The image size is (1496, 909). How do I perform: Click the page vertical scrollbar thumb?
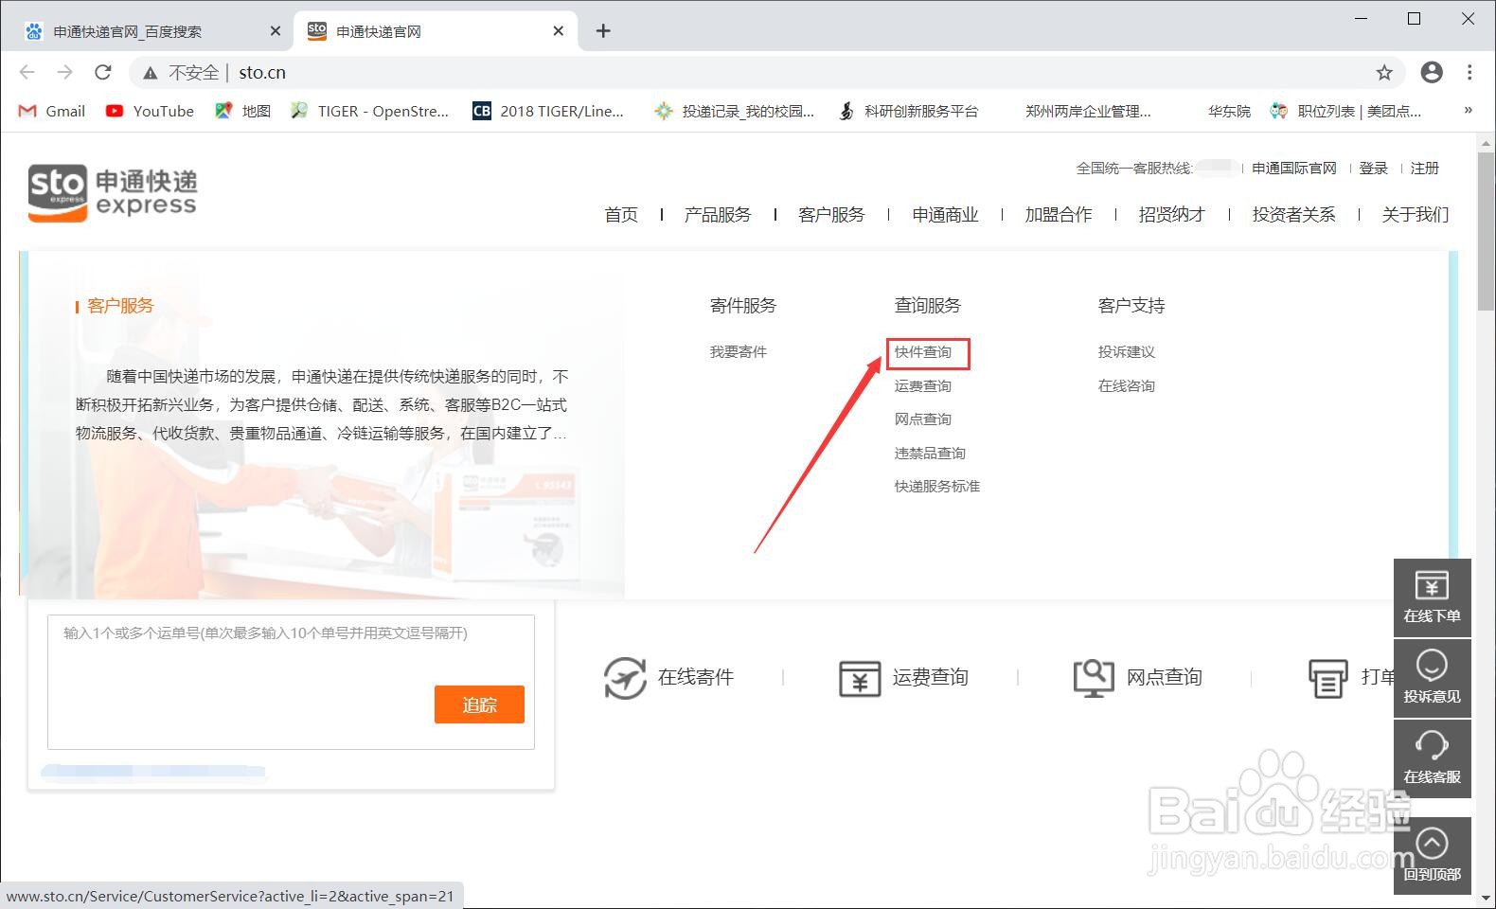coord(1486,231)
